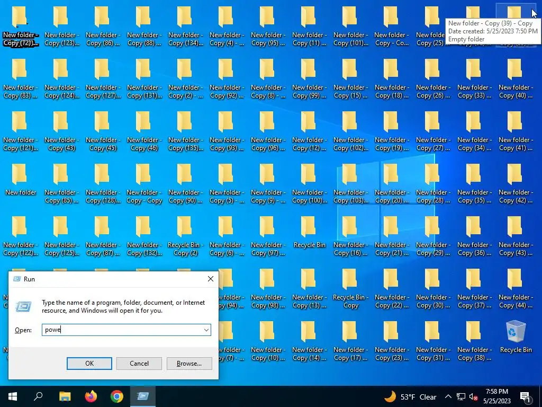542x407 pixels.
Task: Select New folder - Copy (131) folder
Action: click(x=144, y=79)
